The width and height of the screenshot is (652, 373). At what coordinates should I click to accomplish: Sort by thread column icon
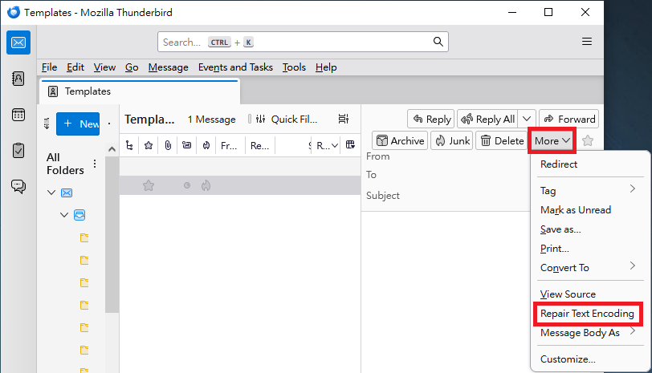(129, 145)
